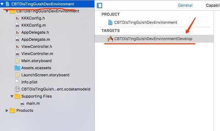Collapse the CBTDisTingGuishDevEnvironment source folder triangle

pos(7,11)
